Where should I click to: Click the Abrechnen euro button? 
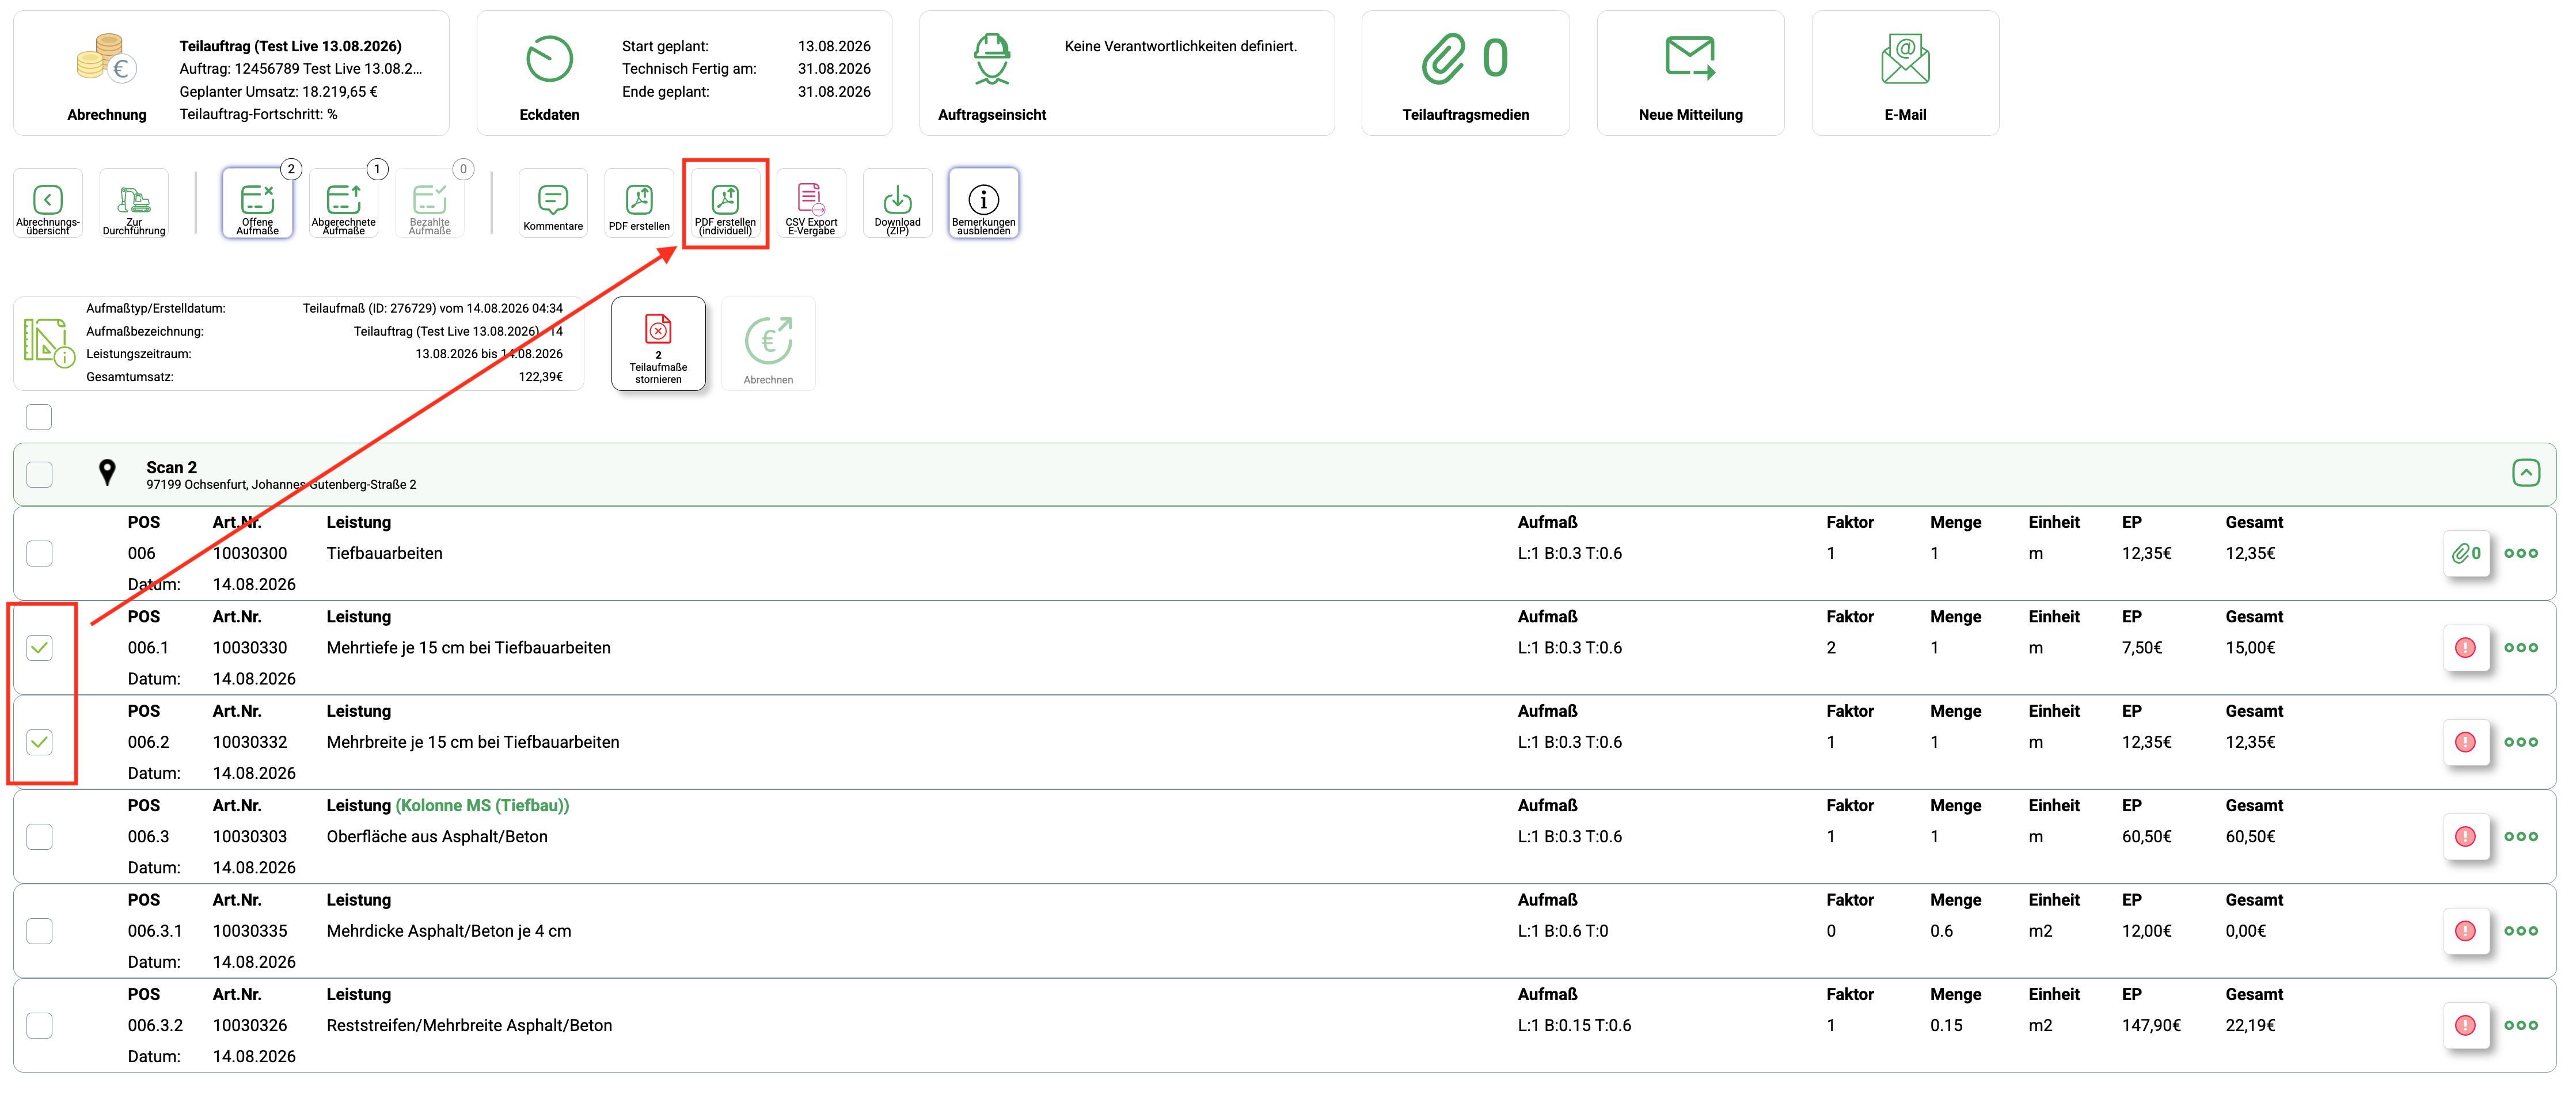[x=768, y=344]
